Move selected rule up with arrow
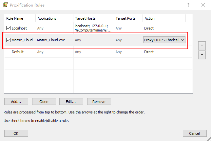 [x=202, y=46]
